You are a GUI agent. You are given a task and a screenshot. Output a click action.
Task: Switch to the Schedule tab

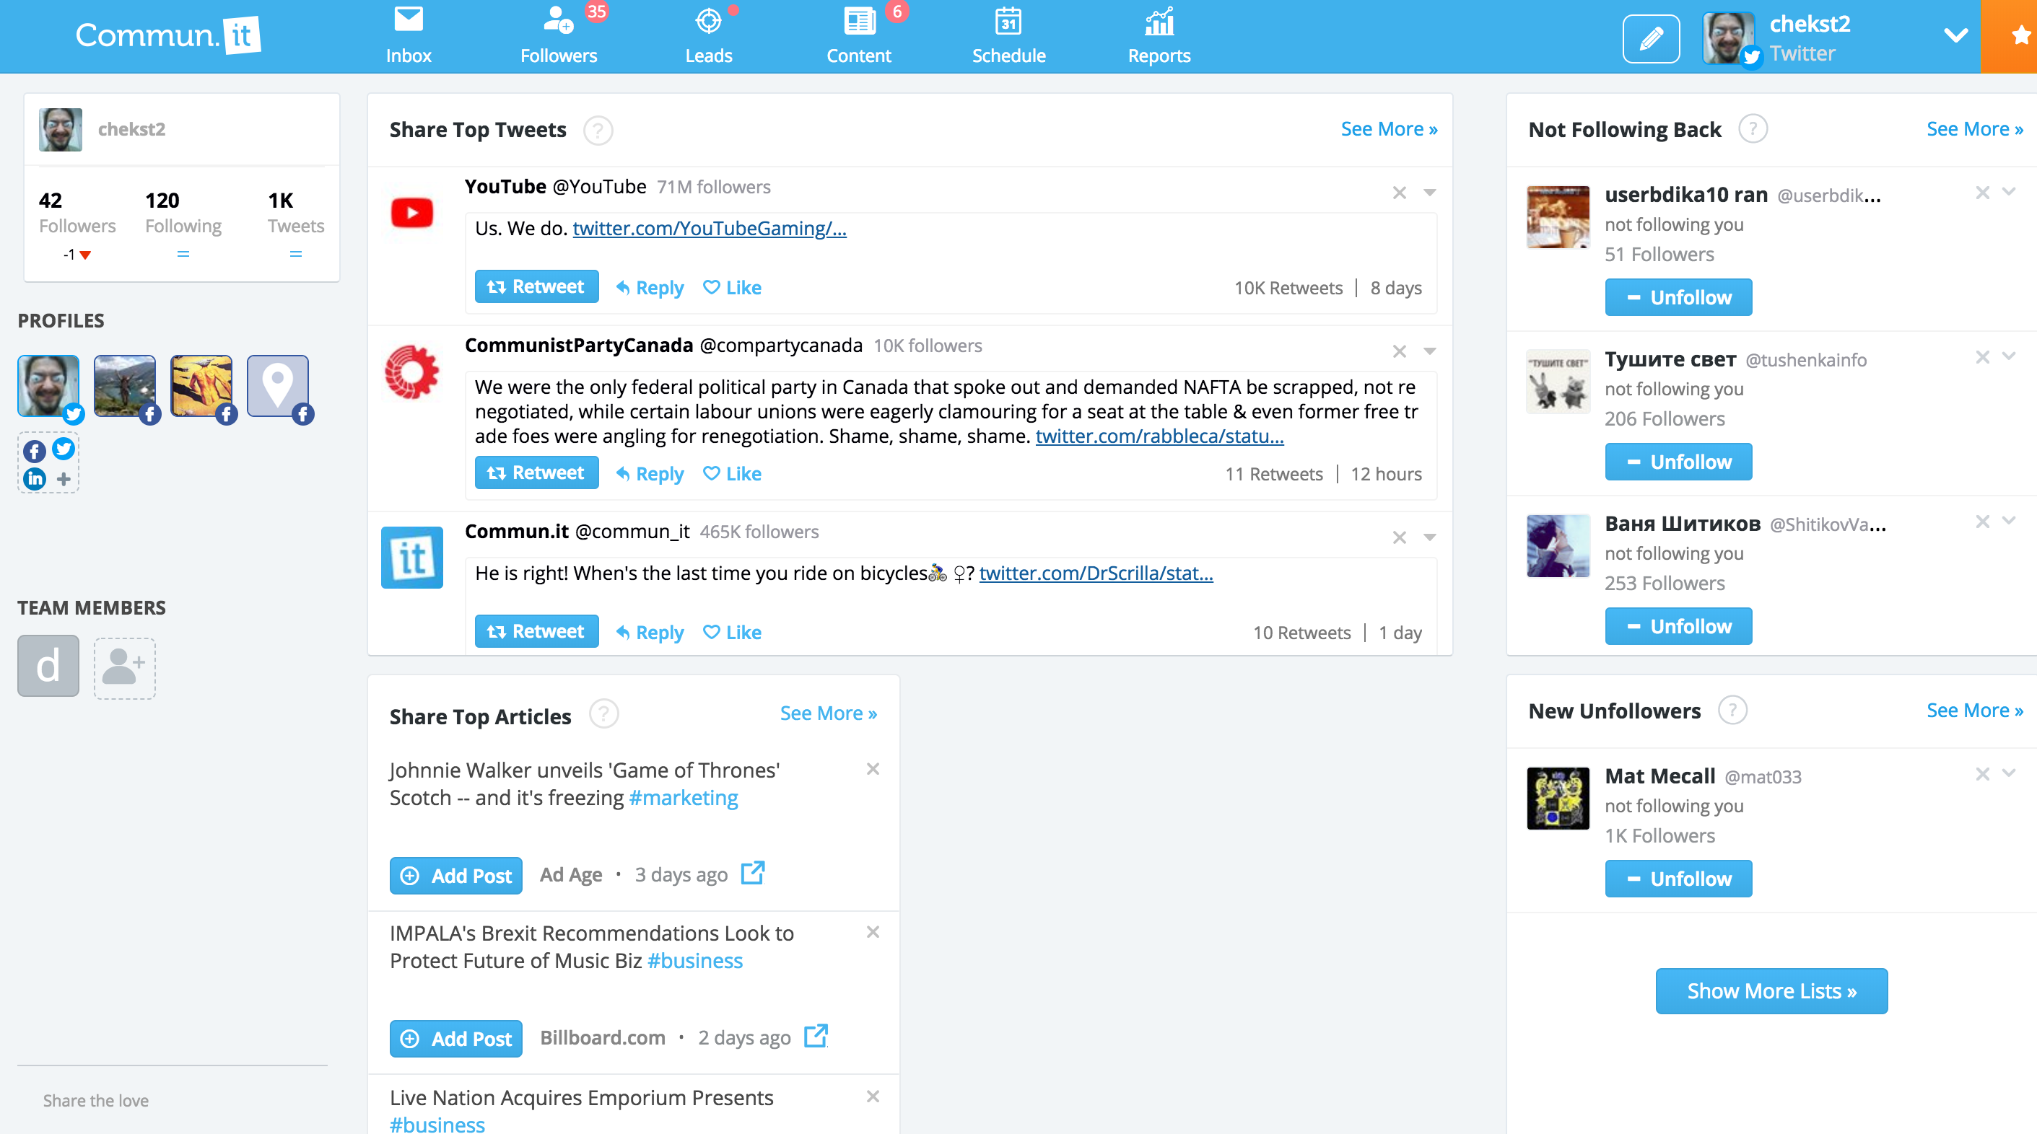(x=1008, y=36)
